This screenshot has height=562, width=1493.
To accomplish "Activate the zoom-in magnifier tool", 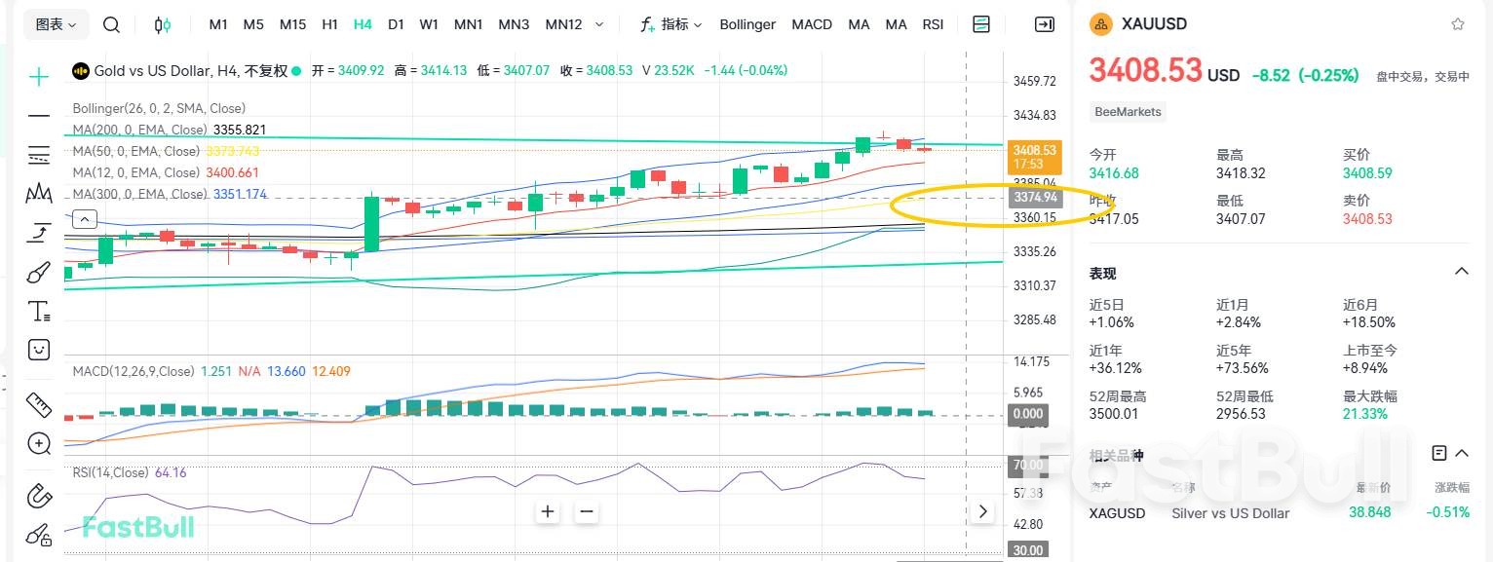I will (39, 444).
